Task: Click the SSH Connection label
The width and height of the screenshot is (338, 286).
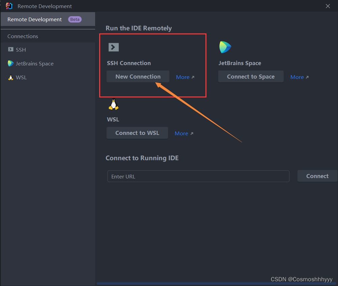Action: pyautogui.click(x=129, y=63)
